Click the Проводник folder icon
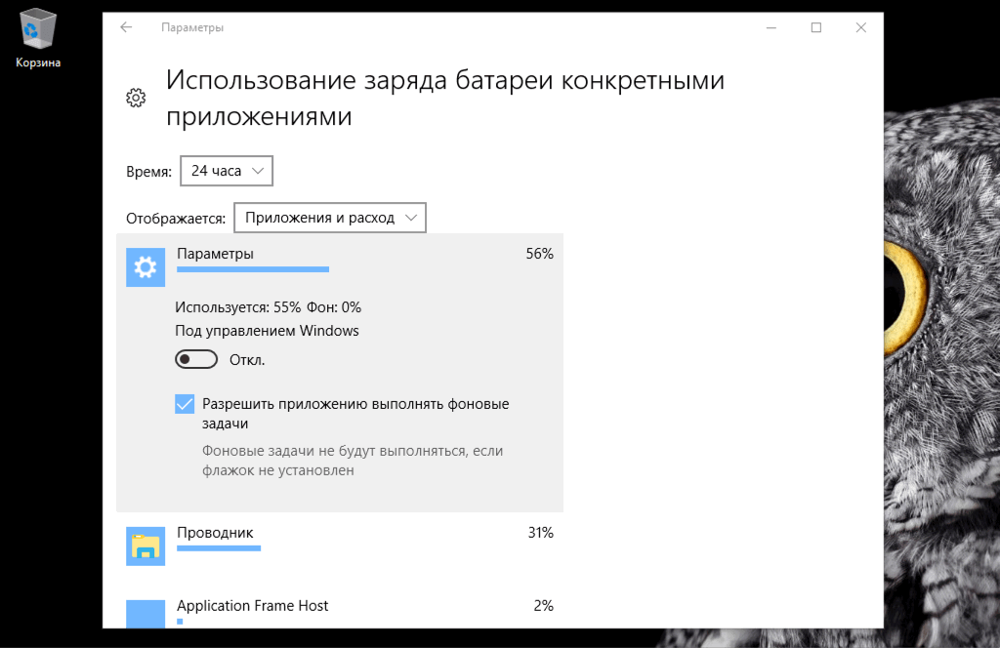 (x=146, y=547)
